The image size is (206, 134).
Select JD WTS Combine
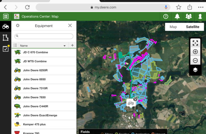pos(44,61)
